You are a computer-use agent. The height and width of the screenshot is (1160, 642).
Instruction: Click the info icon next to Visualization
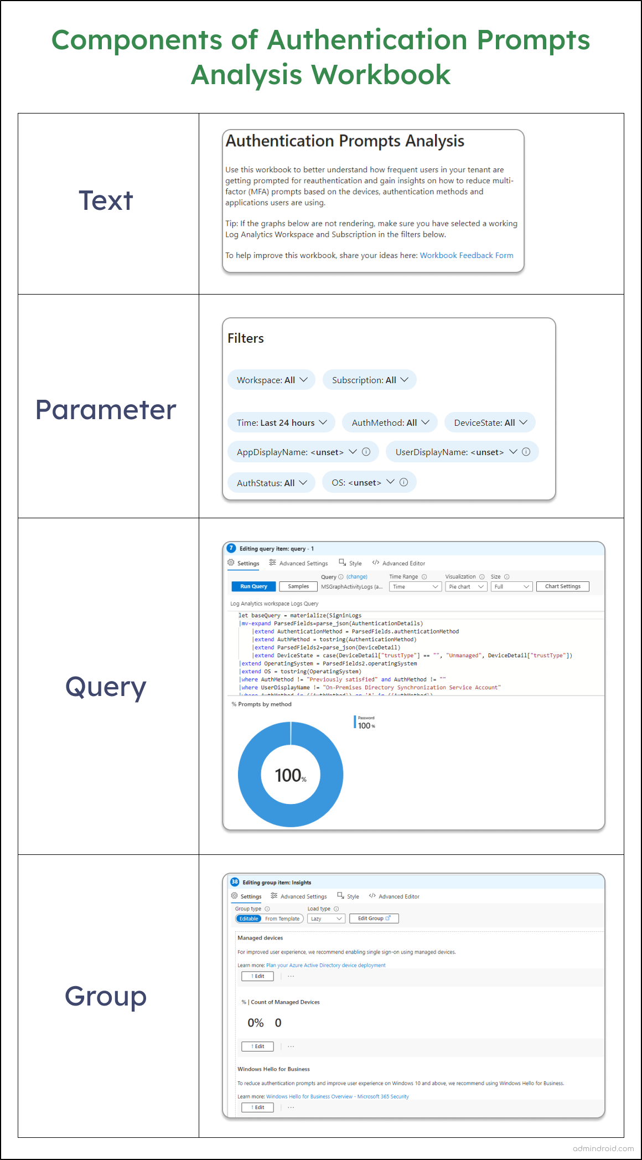[x=482, y=576]
